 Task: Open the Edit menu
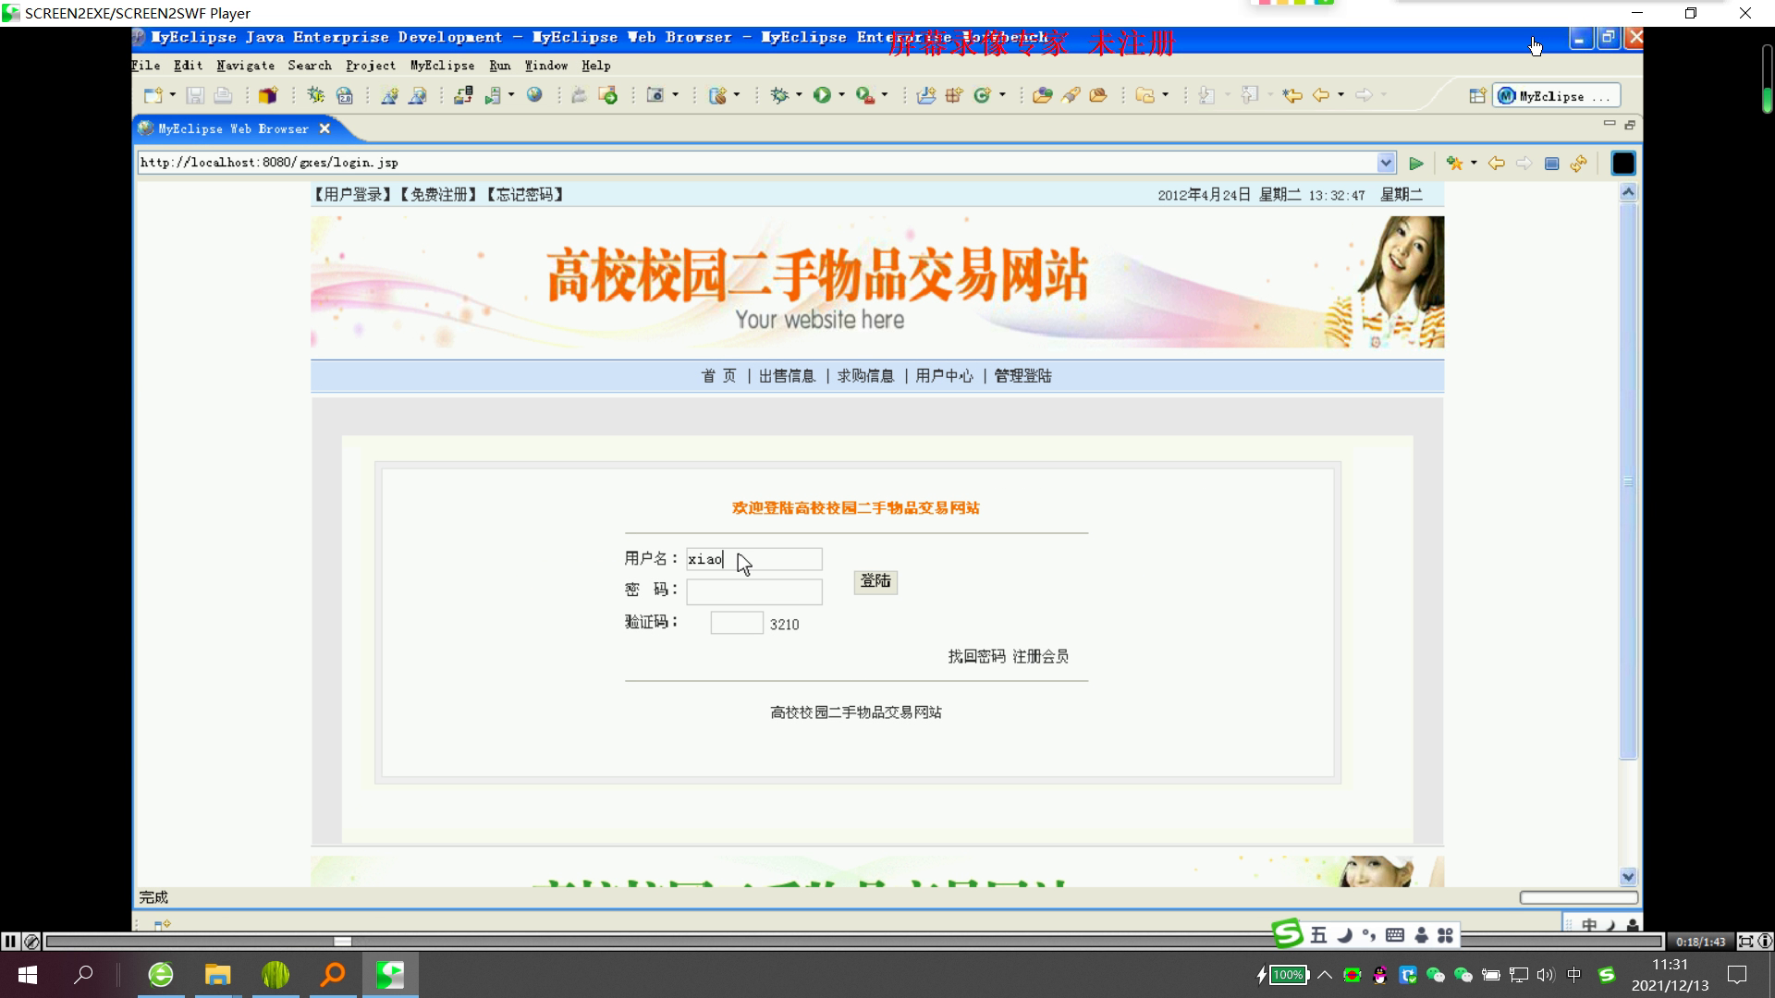point(188,66)
